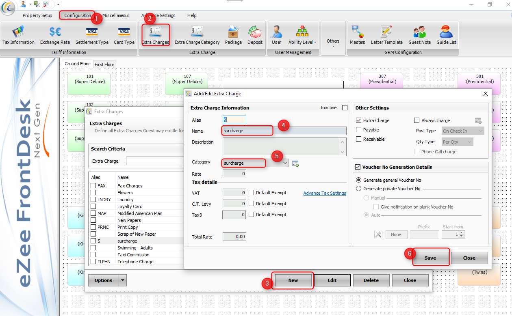The height and width of the screenshot is (316, 512).
Task: Toggle Voucher No Generation Details checkbox
Action: pos(358,167)
